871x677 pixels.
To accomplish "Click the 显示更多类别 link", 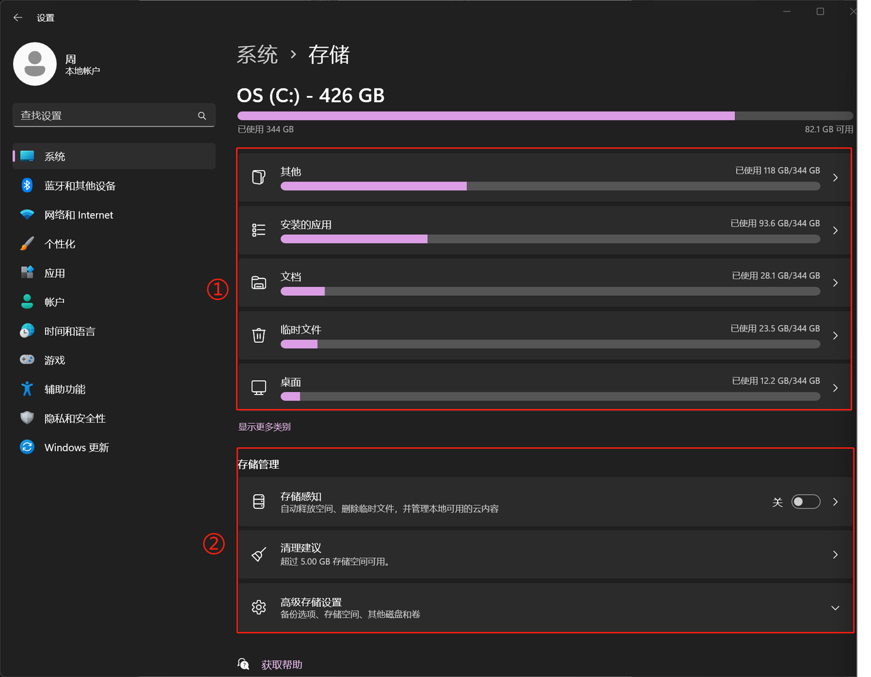I will 264,427.
